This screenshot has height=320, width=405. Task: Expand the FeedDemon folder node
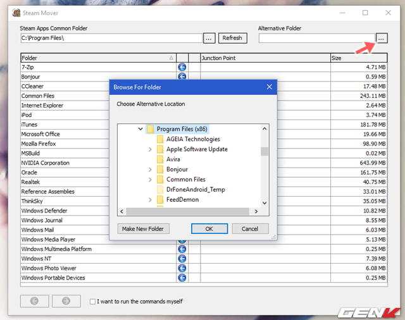[x=150, y=200]
